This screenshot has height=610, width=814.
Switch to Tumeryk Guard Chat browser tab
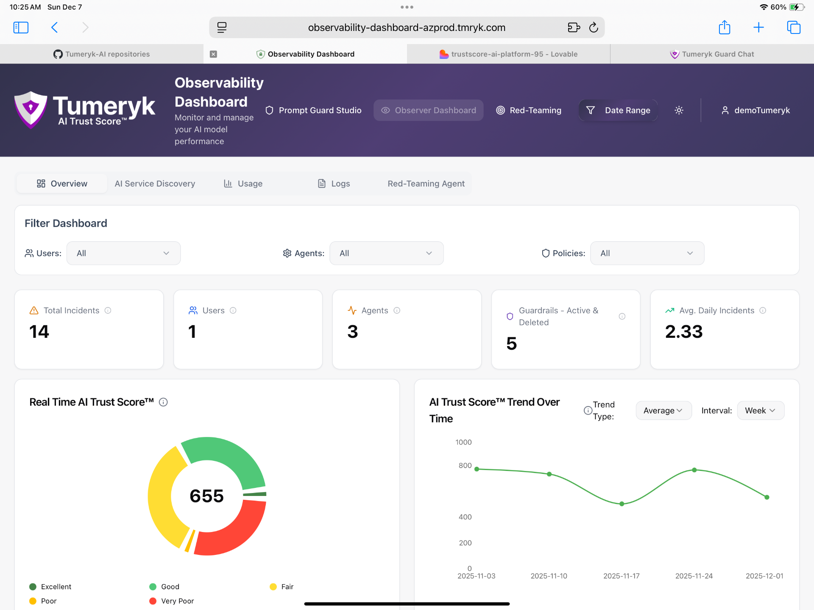[x=712, y=54]
